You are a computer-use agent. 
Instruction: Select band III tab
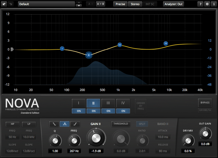(108, 103)
